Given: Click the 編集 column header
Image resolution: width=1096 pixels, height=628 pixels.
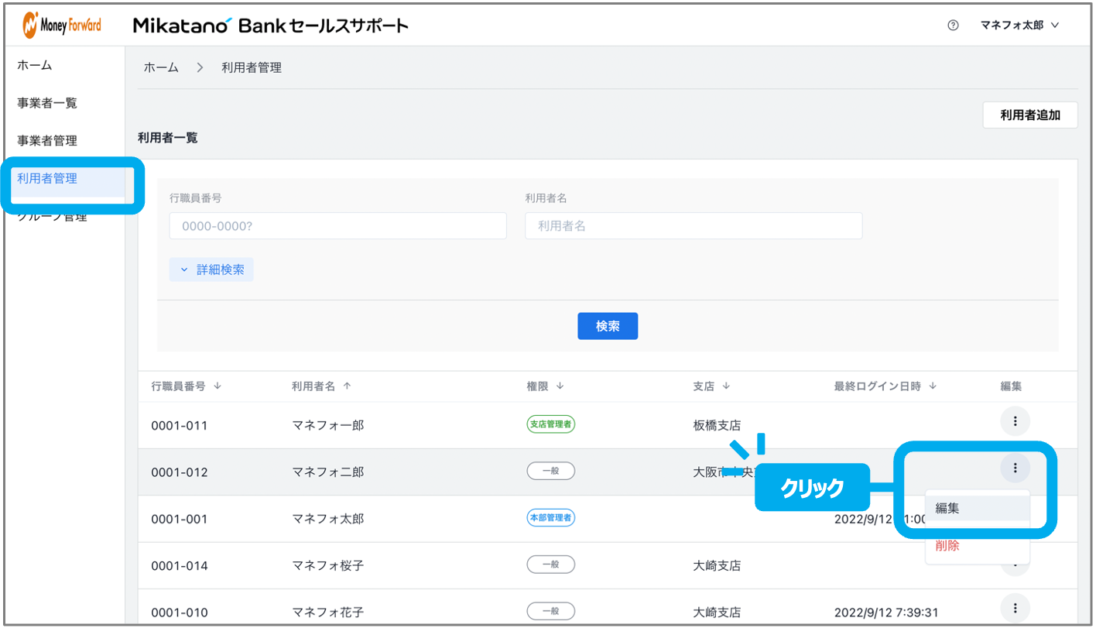Looking at the screenshot, I should point(1011,386).
